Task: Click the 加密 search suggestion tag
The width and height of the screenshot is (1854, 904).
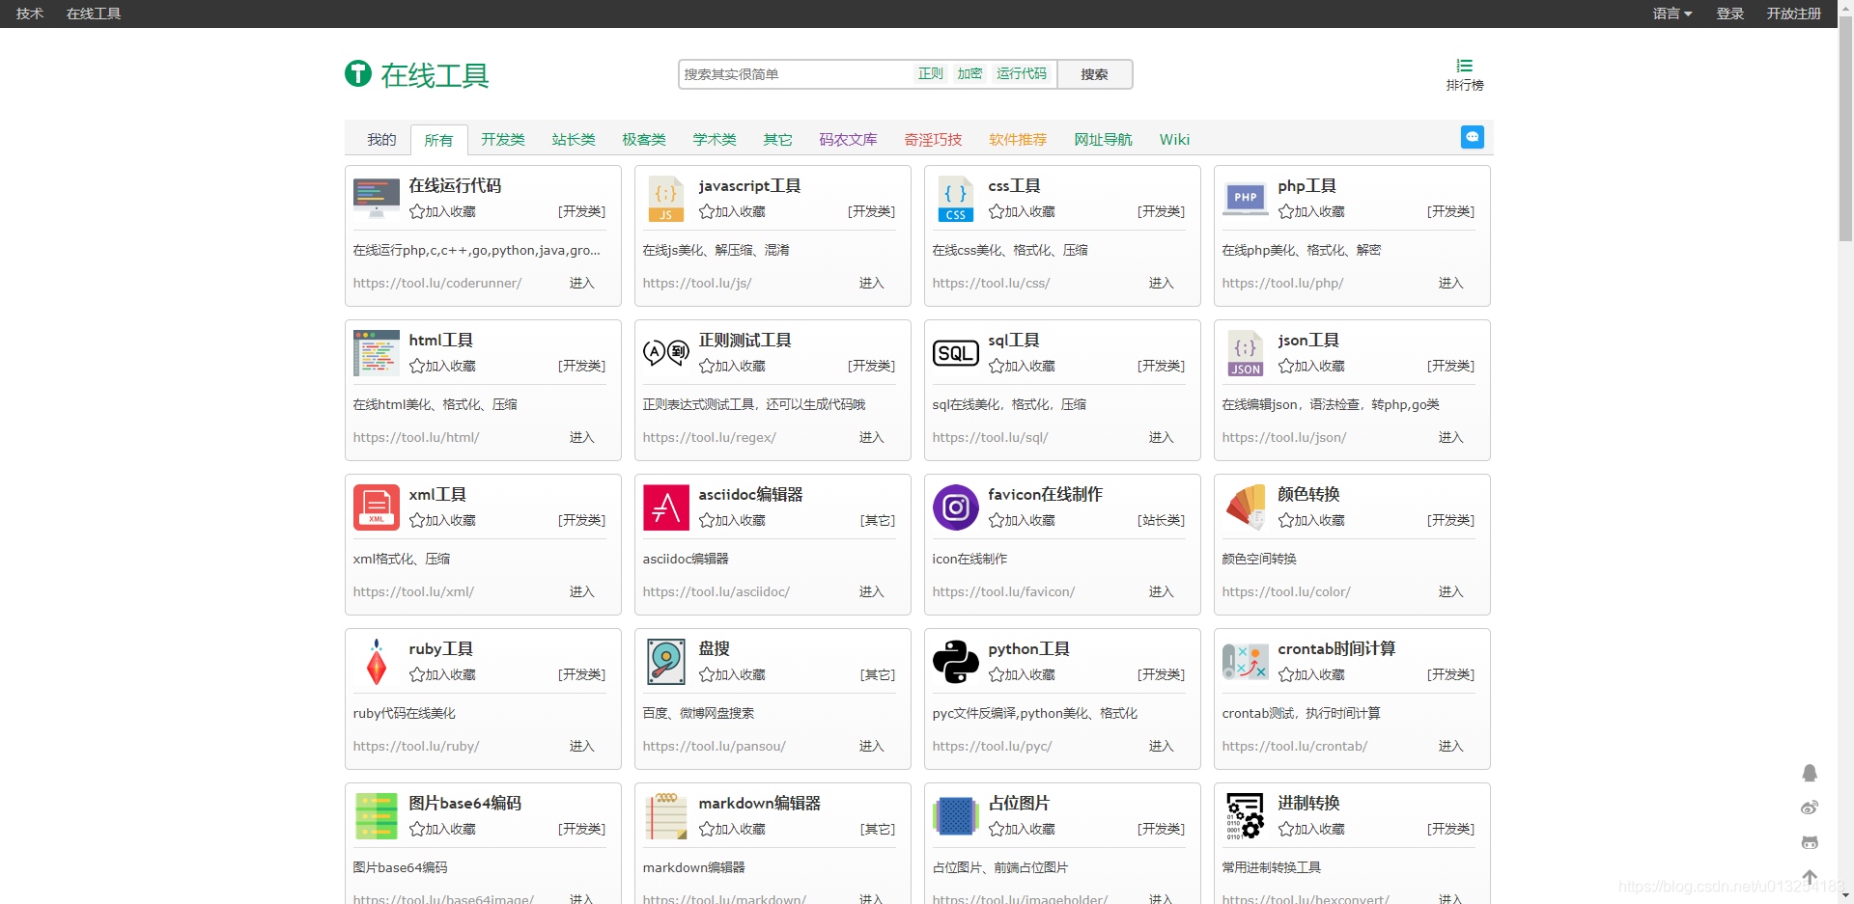Action: [969, 73]
